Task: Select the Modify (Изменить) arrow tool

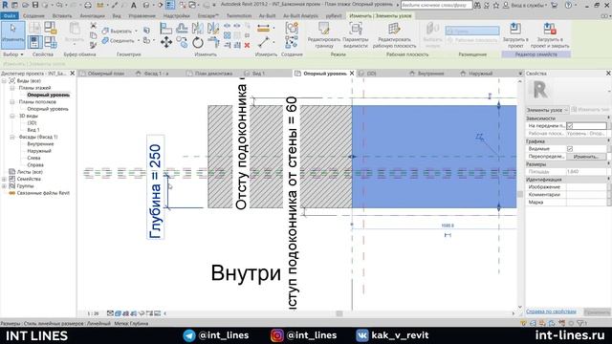Action: pos(12,34)
